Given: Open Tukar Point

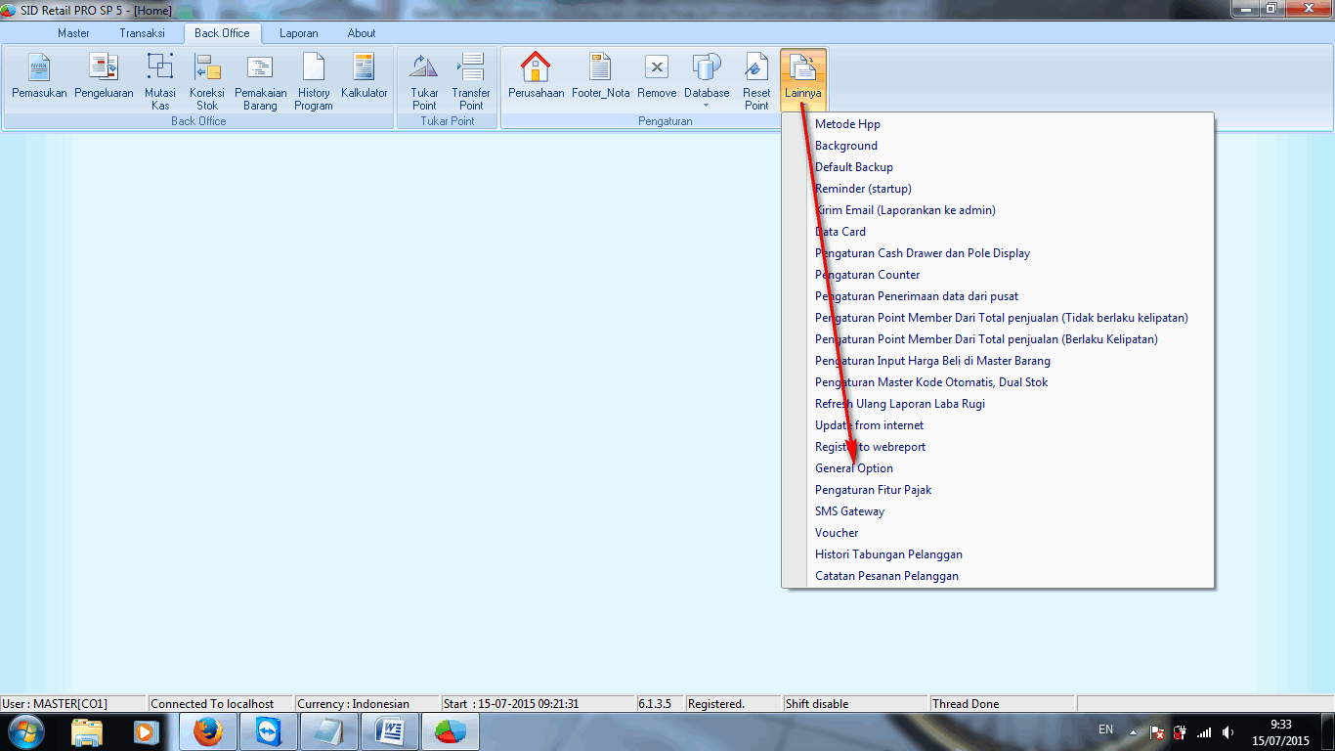Looking at the screenshot, I should 424,80.
